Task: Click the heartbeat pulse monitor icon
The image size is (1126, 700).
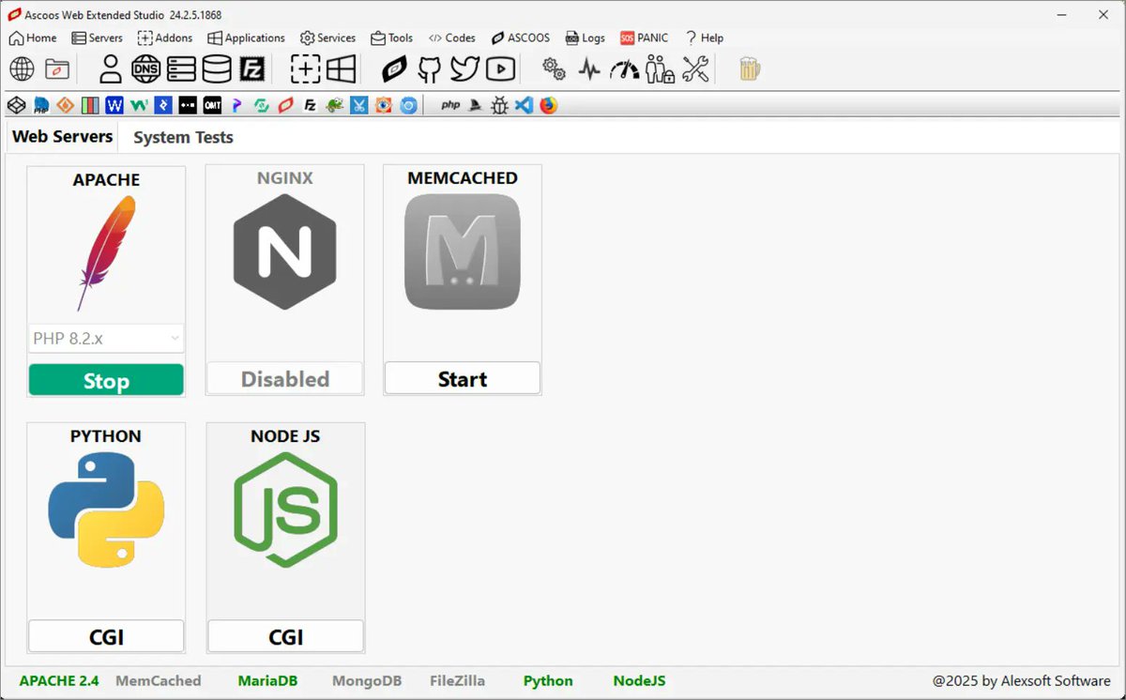Action: (589, 68)
